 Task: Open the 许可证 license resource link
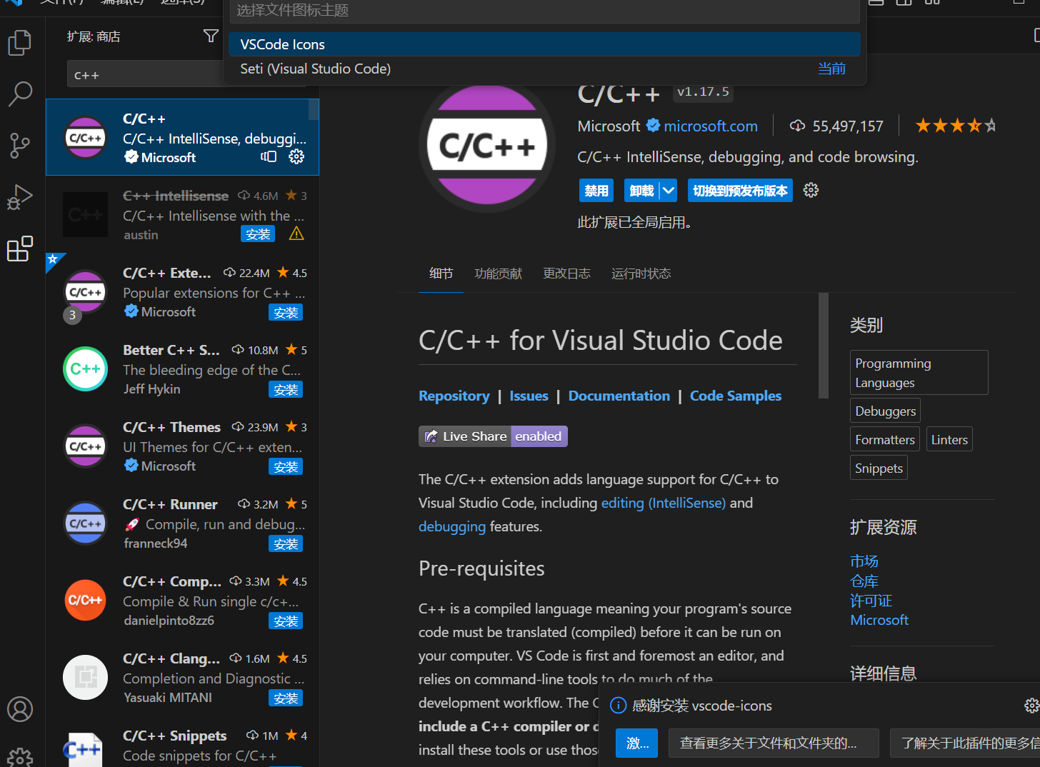pyautogui.click(x=871, y=601)
